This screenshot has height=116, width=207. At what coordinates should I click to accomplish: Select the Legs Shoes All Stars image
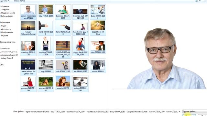point(98,28)
